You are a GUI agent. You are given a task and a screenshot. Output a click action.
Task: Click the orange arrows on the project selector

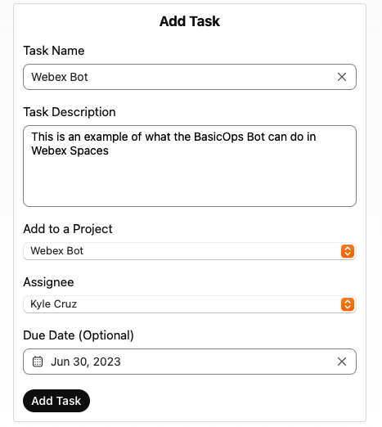point(348,251)
